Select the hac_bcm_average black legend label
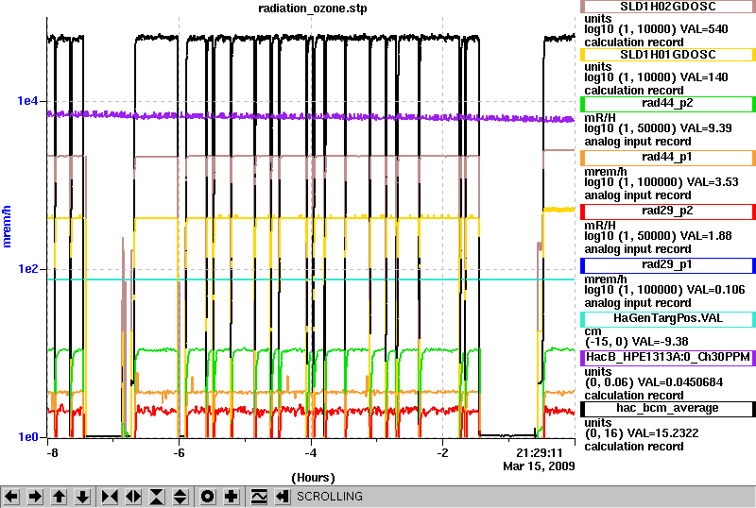756x508 pixels. point(668,408)
